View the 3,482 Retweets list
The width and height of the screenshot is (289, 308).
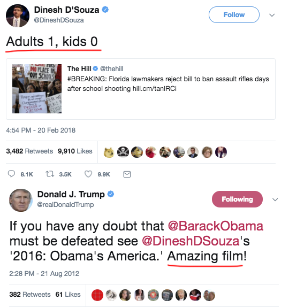click(29, 151)
